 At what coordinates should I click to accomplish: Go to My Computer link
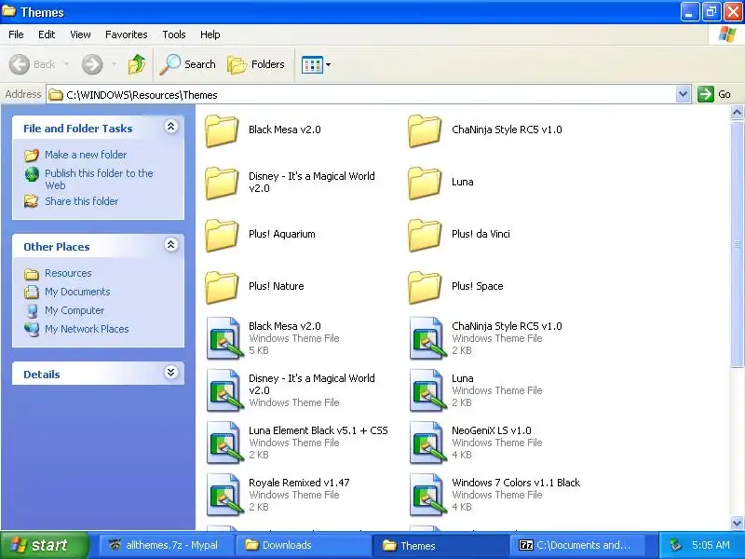74,310
